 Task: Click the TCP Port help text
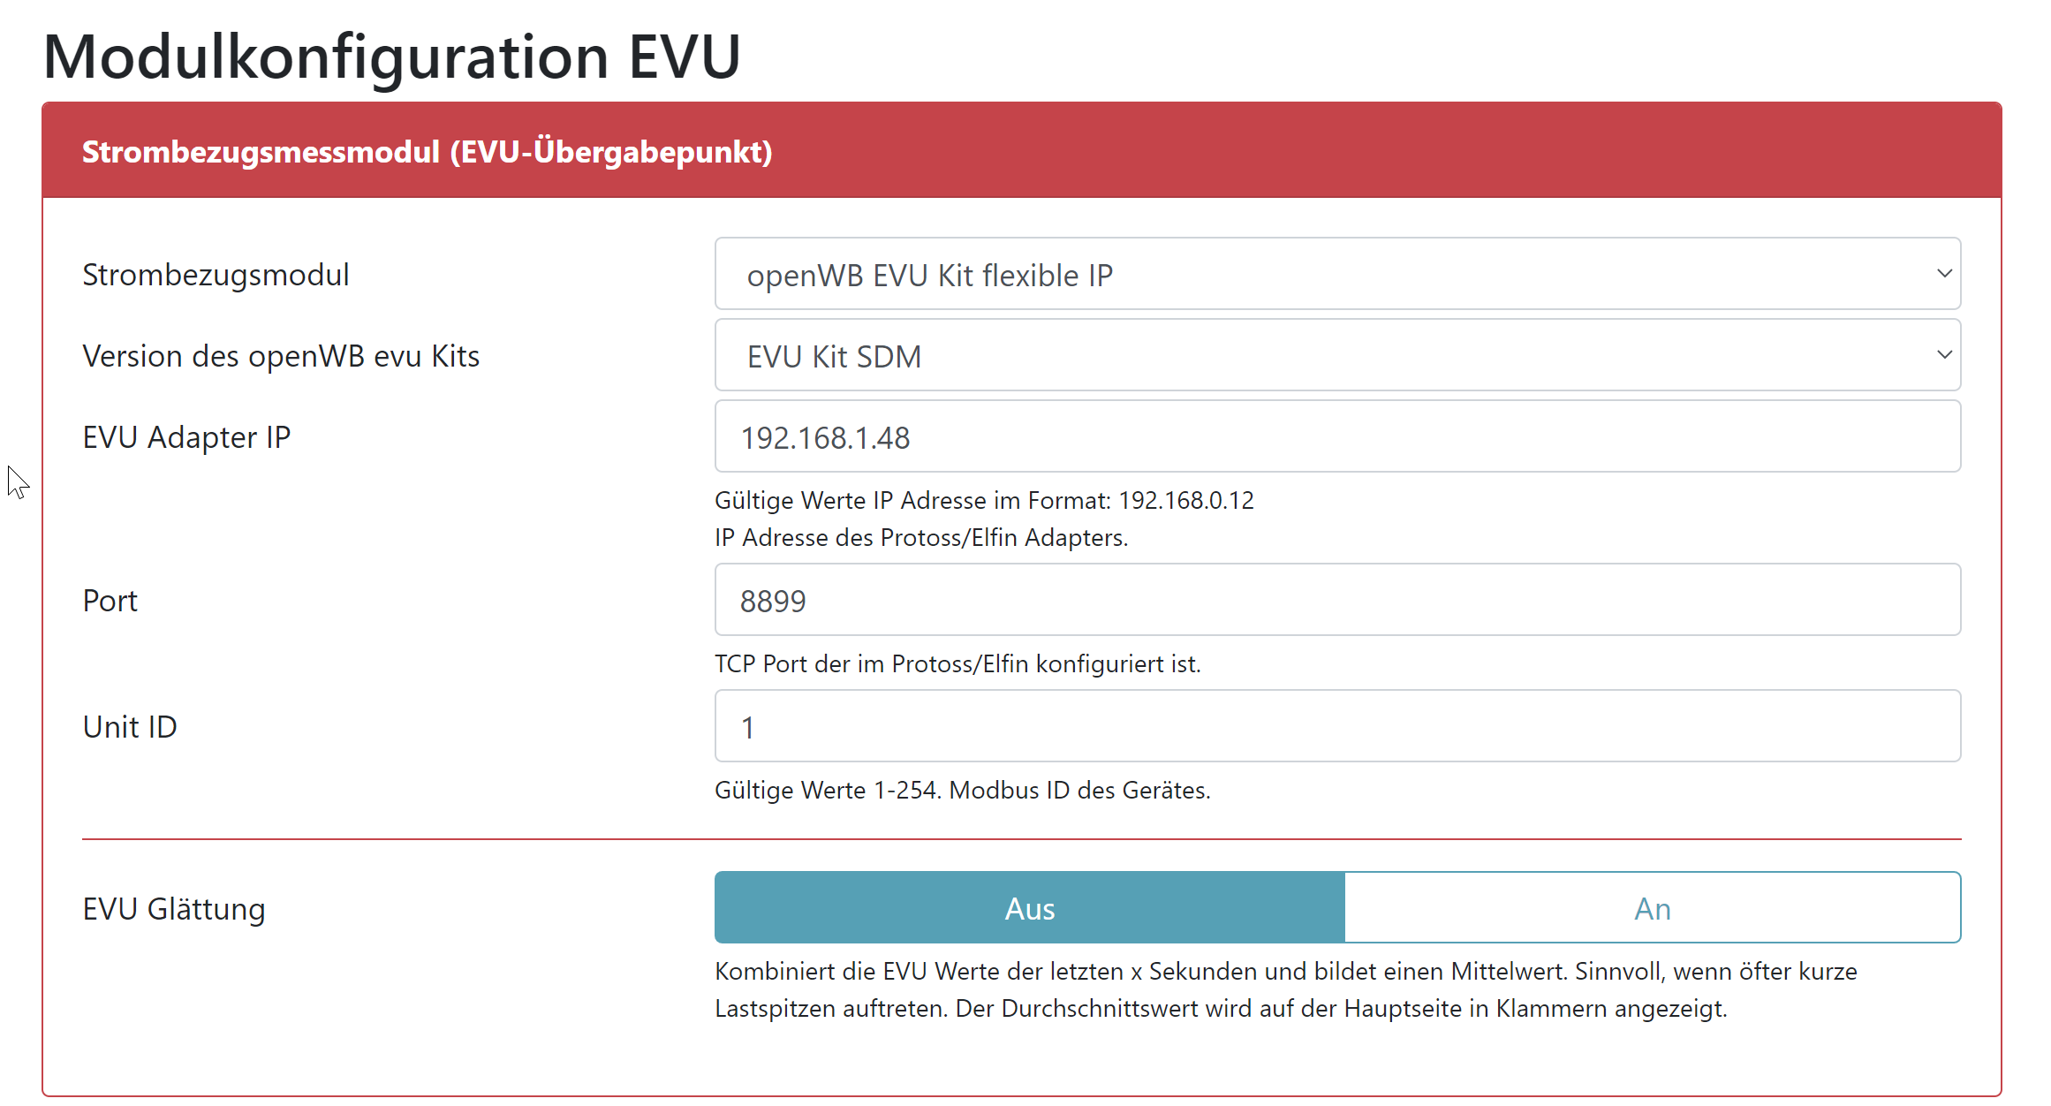tap(957, 664)
